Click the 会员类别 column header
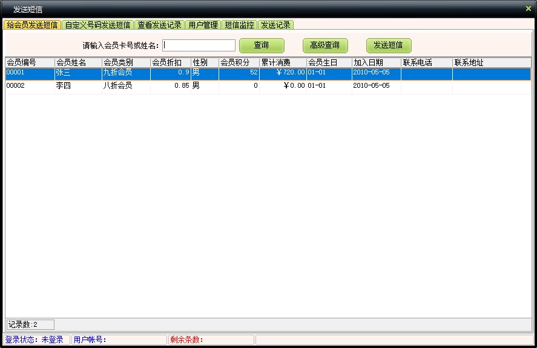 click(126, 62)
